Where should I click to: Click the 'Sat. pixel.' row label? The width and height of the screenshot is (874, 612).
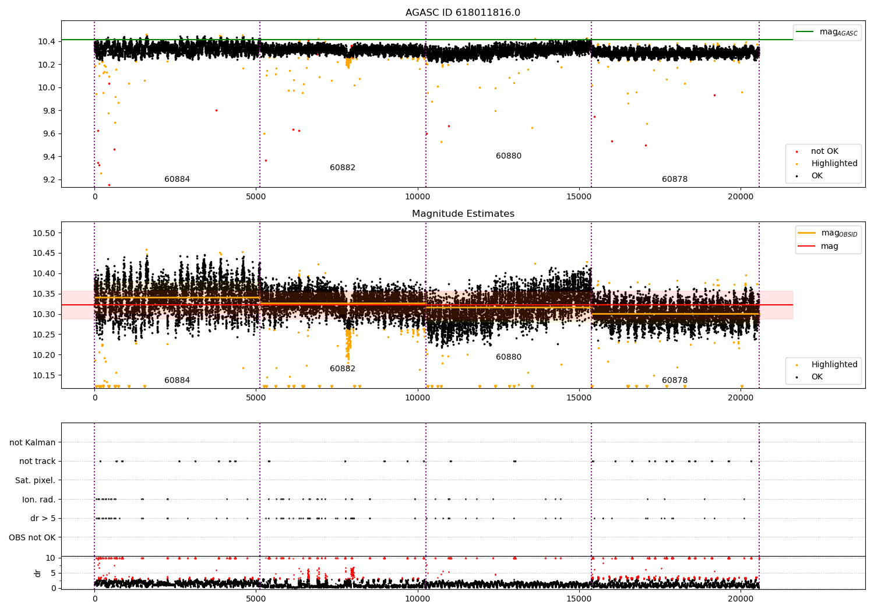tap(36, 481)
